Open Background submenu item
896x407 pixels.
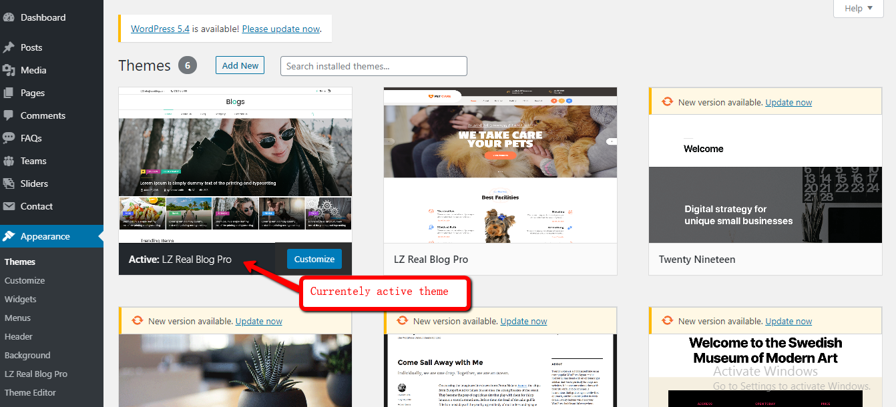click(x=27, y=356)
